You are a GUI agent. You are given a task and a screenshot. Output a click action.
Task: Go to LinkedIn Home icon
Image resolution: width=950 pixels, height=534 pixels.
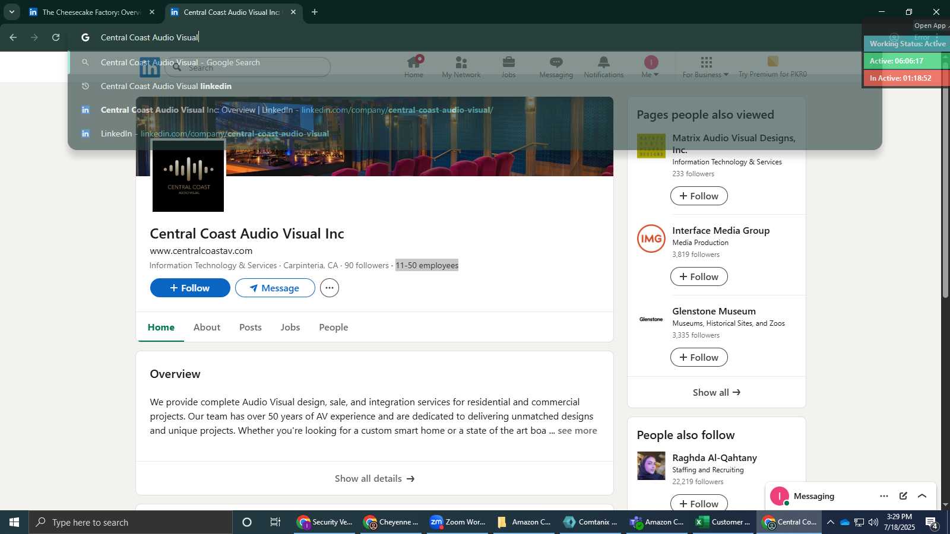click(414, 66)
